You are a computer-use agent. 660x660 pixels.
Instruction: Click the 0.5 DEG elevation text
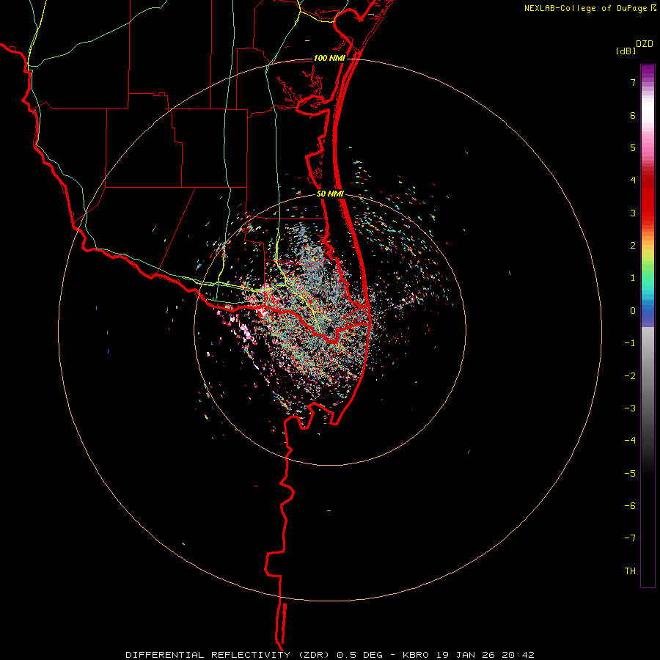359,655
